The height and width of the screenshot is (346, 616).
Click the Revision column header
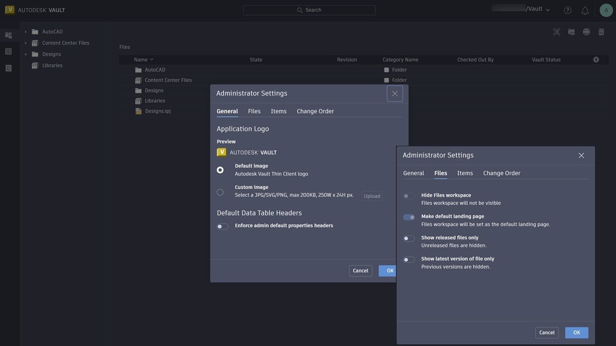point(347,60)
